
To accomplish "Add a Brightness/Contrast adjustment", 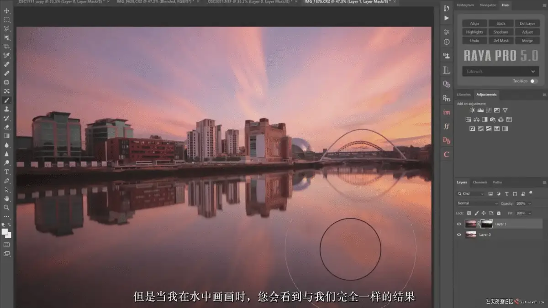I will [x=472, y=110].
